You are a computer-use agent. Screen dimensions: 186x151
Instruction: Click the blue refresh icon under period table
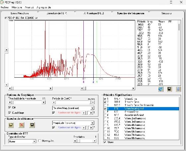[161, 89]
